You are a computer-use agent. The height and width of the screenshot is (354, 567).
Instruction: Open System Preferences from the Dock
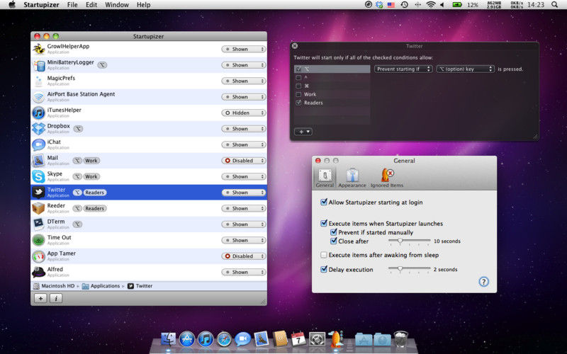pos(317,339)
